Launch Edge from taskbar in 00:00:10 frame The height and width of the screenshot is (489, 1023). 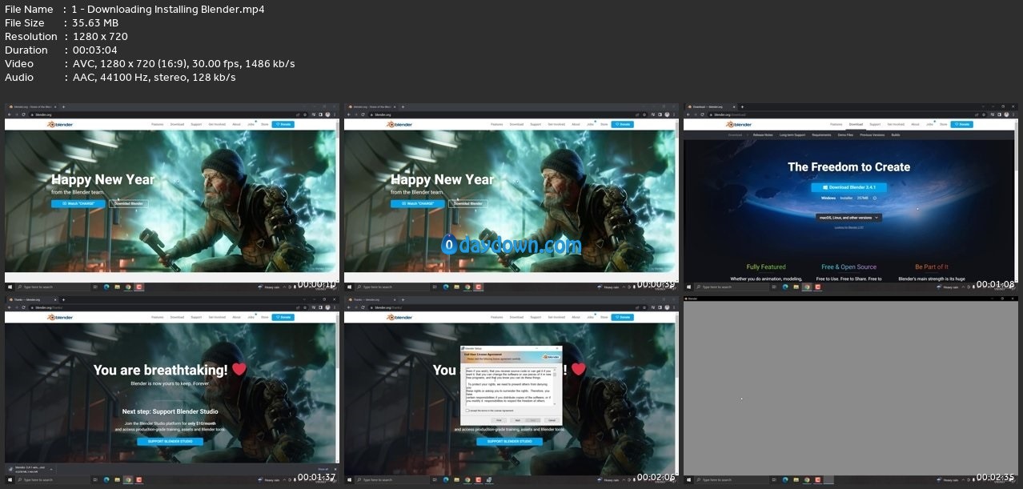pyautogui.click(x=106, y=287)
